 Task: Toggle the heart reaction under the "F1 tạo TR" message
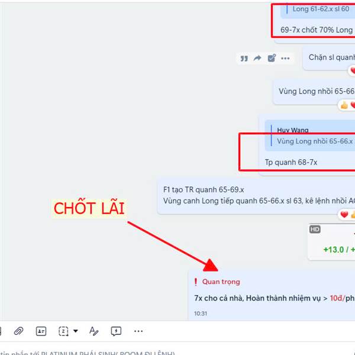click(x=344, y=214)
